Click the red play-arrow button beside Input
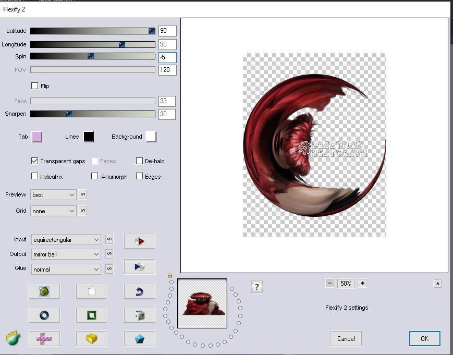453x355 pixels. 140,241
